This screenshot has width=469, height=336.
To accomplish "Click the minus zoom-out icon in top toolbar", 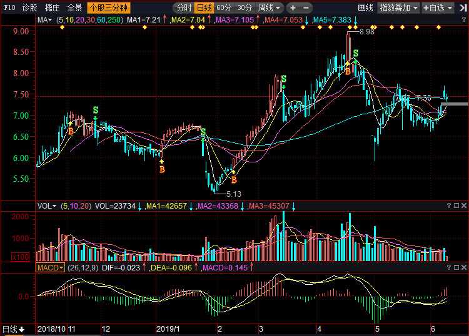I will tap(305, 8).
